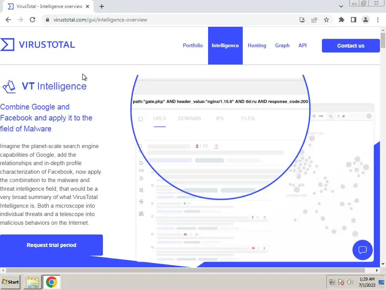The height and width of the screenshot is (290, 386).
Task: Reload the current page
Action: [32, 20]
